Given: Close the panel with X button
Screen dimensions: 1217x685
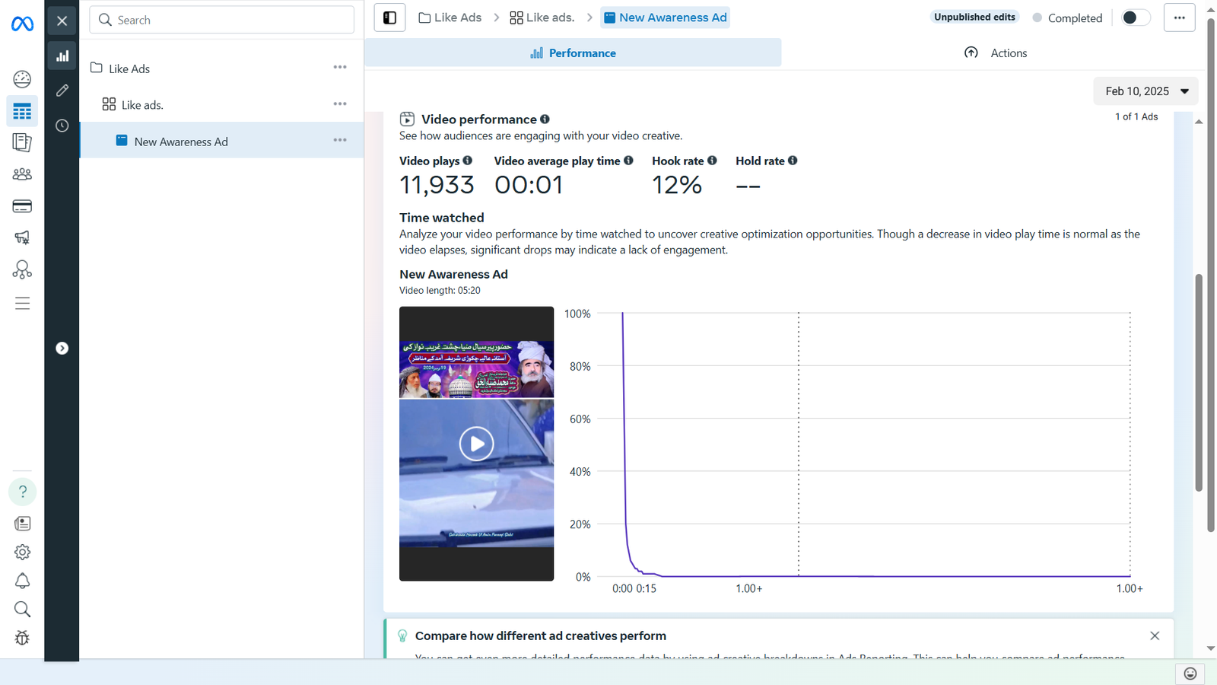Looking at the screenshot, I should pos(62,21).
